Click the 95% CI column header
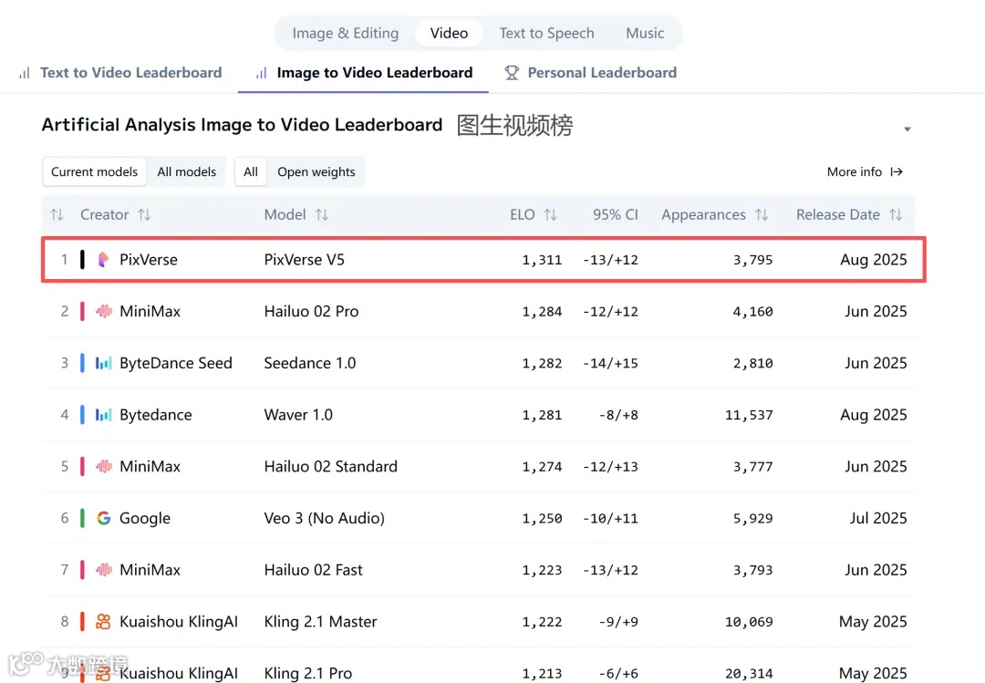985x683 pixels. point(615,215)
